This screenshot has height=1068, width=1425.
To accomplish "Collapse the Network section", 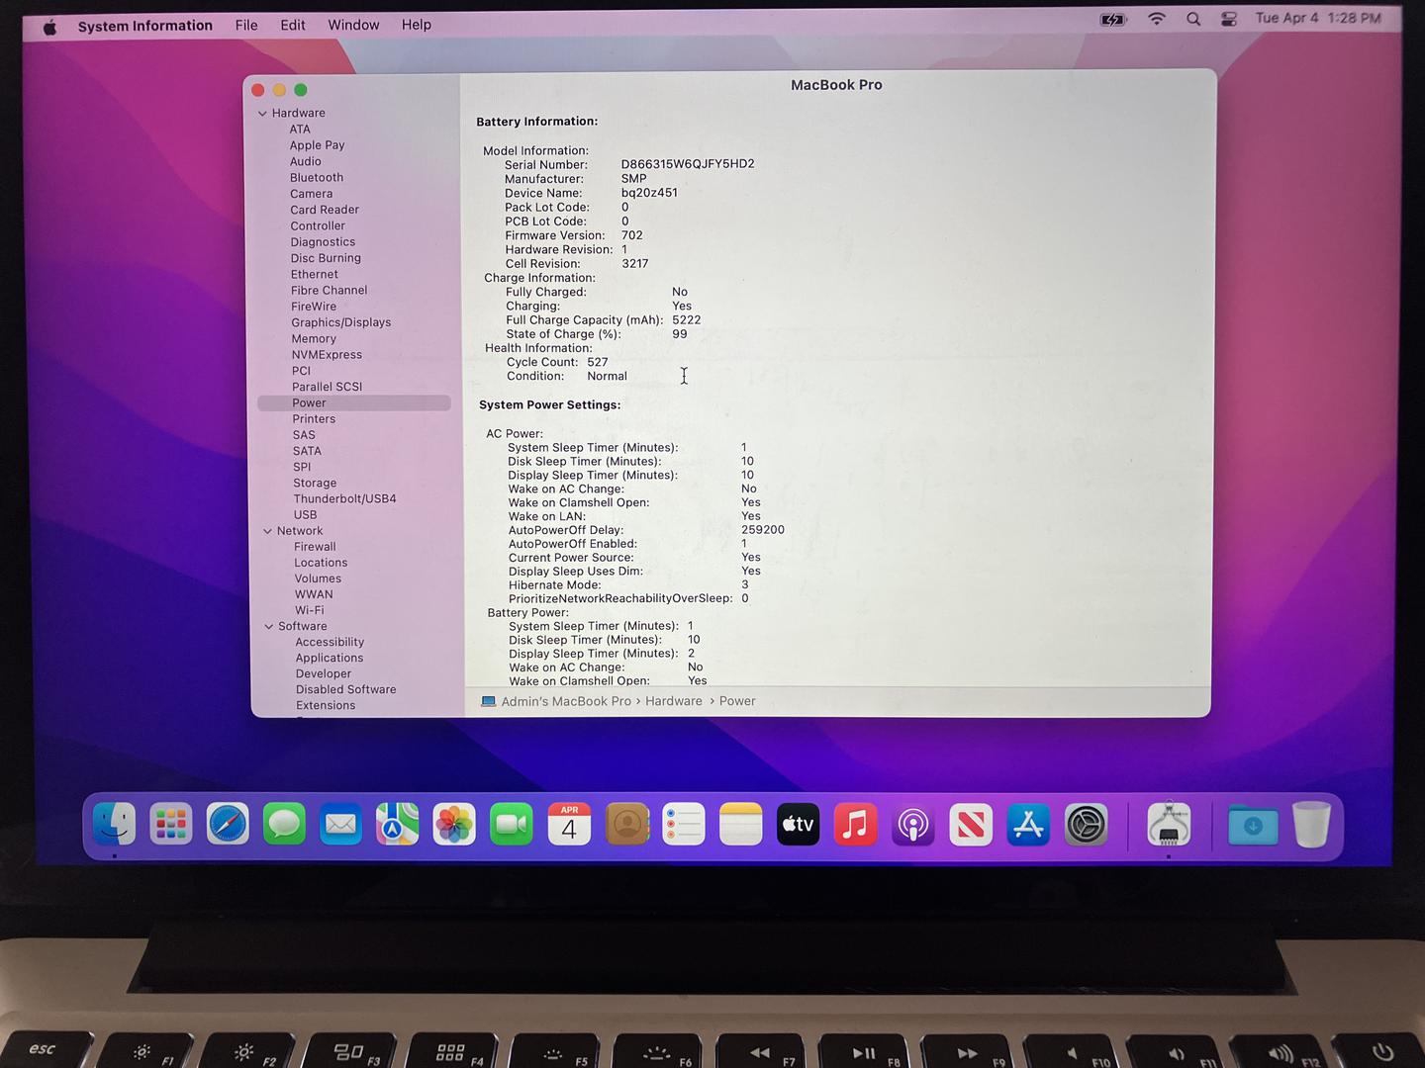I will point(267,531).
